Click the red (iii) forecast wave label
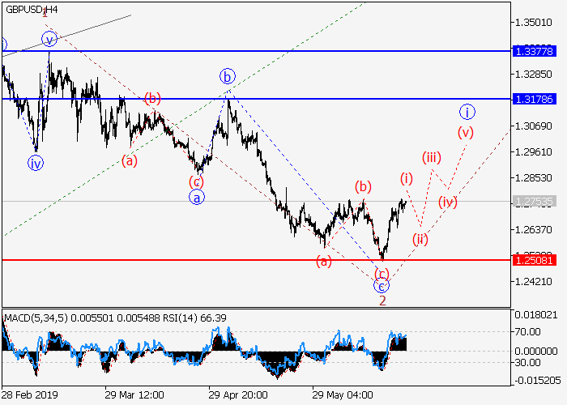The width and height of the screenshot is (567, 405). pyautogui.click(x=431, y=157)
